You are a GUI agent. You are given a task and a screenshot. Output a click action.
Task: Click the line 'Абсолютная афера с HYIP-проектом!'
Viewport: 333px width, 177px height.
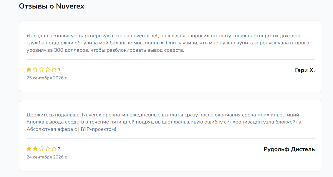(71, 129)
